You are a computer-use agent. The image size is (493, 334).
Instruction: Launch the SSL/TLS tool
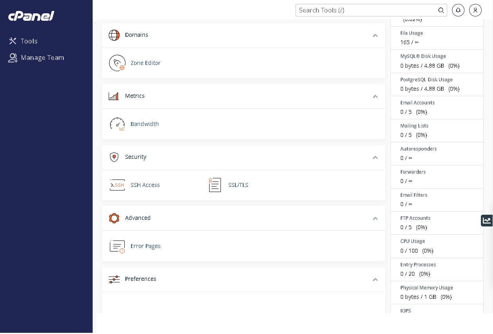[x=238, y=185]
